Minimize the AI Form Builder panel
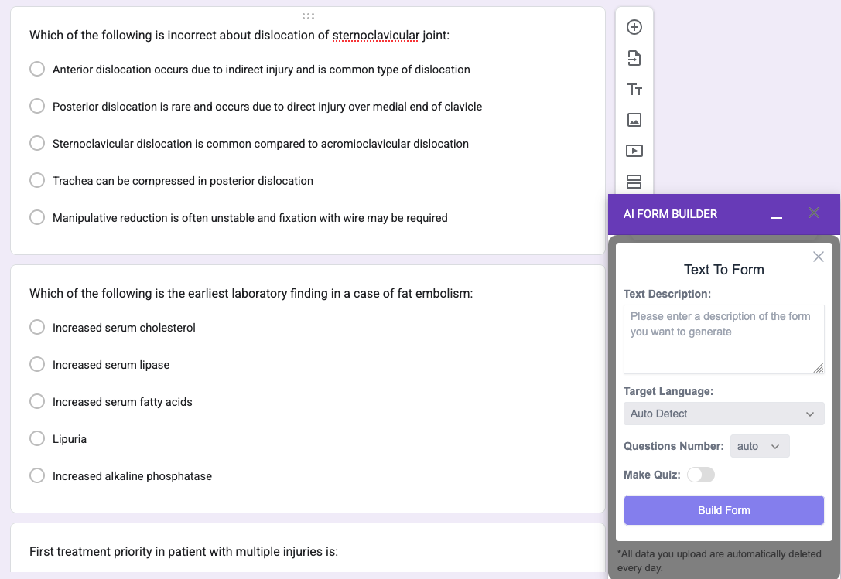The image size is (841, 579). click(777, 214)
